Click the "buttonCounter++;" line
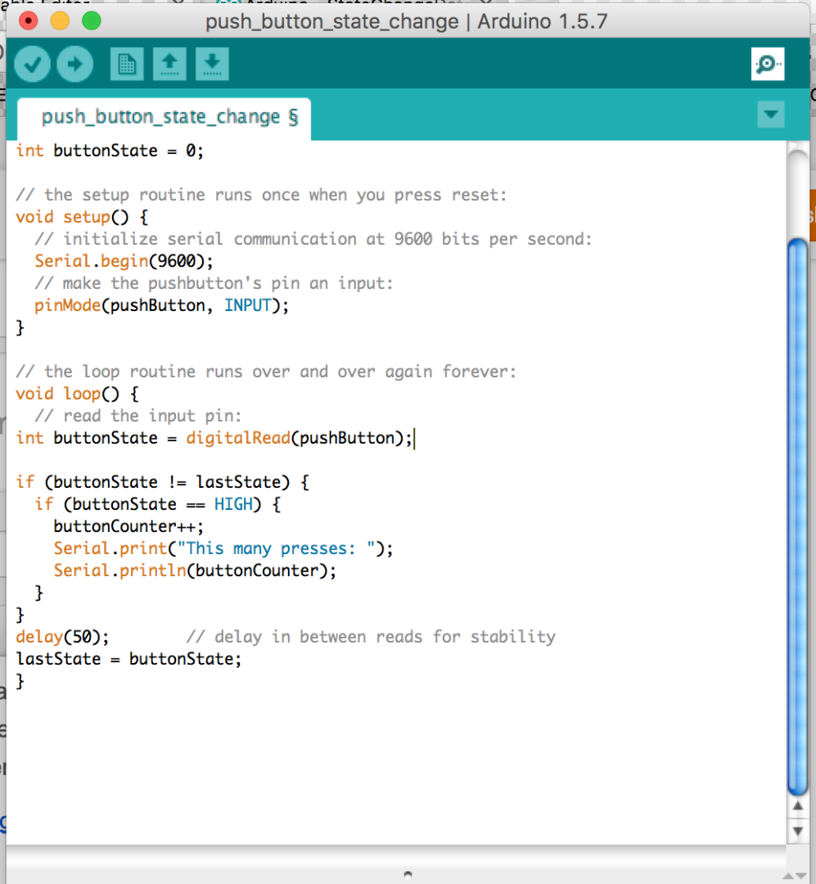The width and height of the screenshot is (816, 884). coord(128,526)
